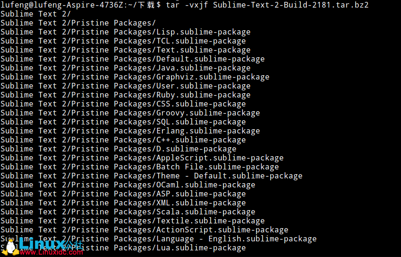
Task: Click the CSS.sublime-package output line
Action: (201, 104)
